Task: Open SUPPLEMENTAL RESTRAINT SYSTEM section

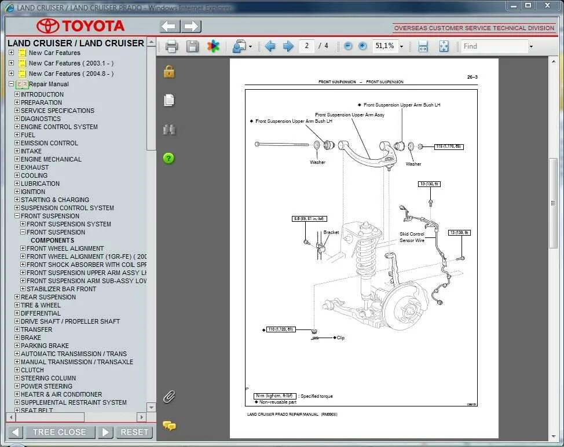Action: click(74, 402)
